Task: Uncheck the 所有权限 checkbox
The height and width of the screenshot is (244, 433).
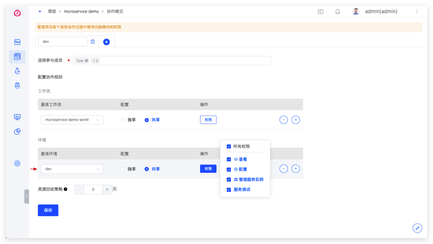Action: 229,146
